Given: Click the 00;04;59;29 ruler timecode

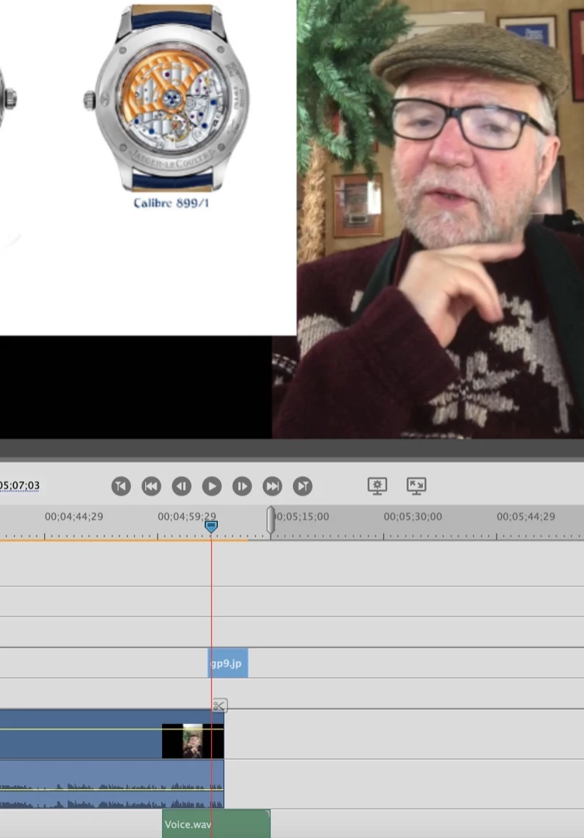Looking at the screenshot, I should click(186, 517).
